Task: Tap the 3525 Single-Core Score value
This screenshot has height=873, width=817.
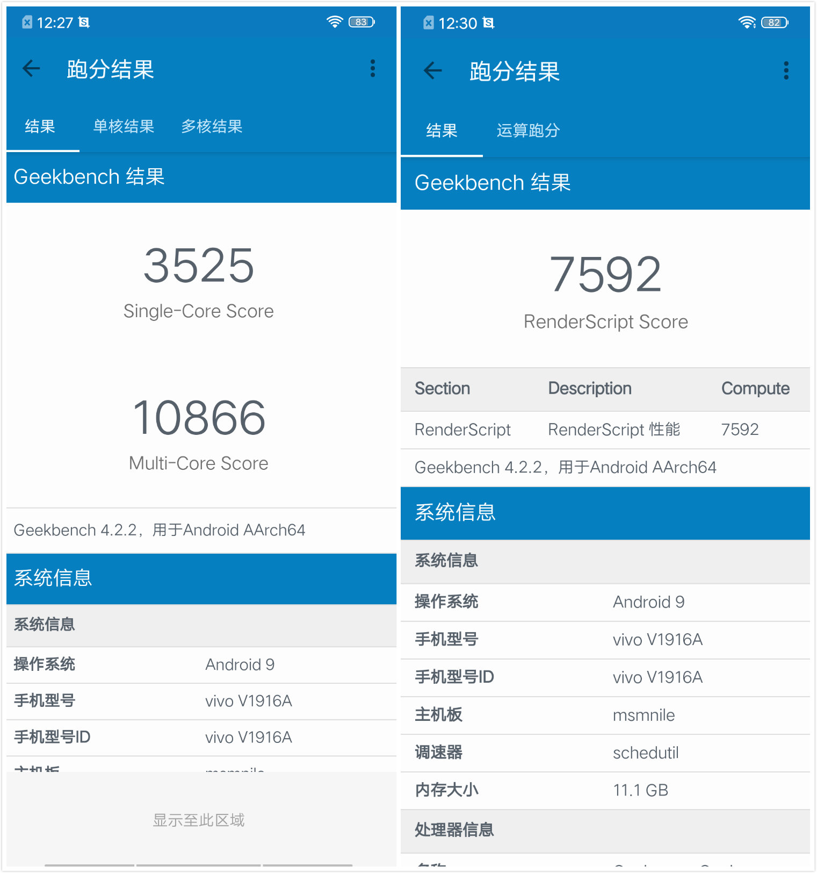Action: (x=199, y=266)
